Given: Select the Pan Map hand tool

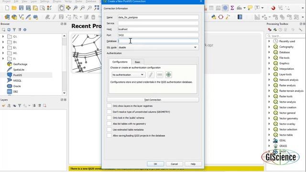Looking at the screenshot, I should coord(61,8).
